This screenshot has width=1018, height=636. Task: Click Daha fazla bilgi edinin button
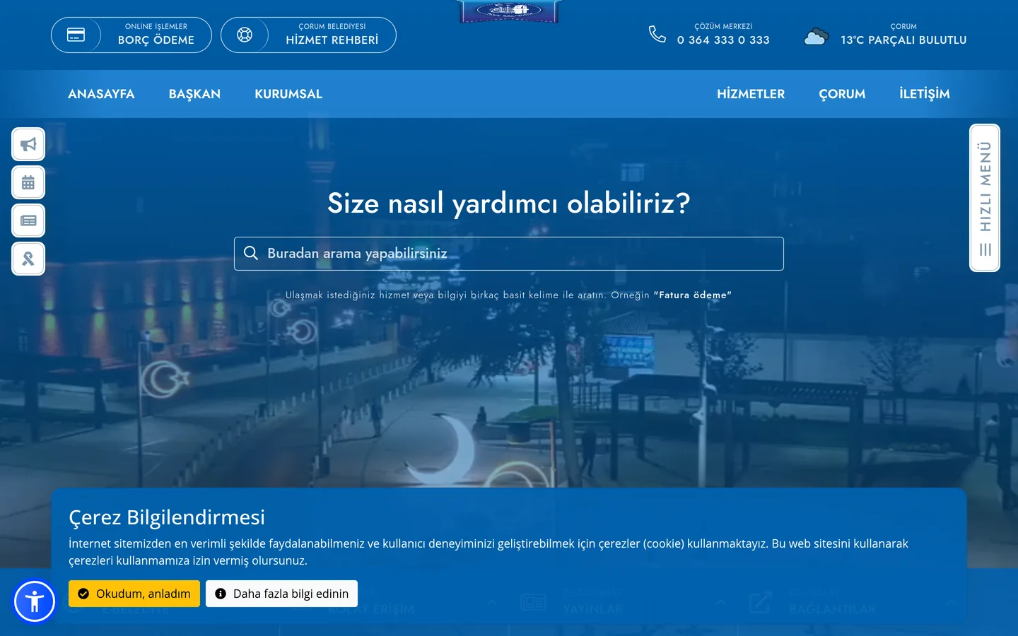coord(281,594)
